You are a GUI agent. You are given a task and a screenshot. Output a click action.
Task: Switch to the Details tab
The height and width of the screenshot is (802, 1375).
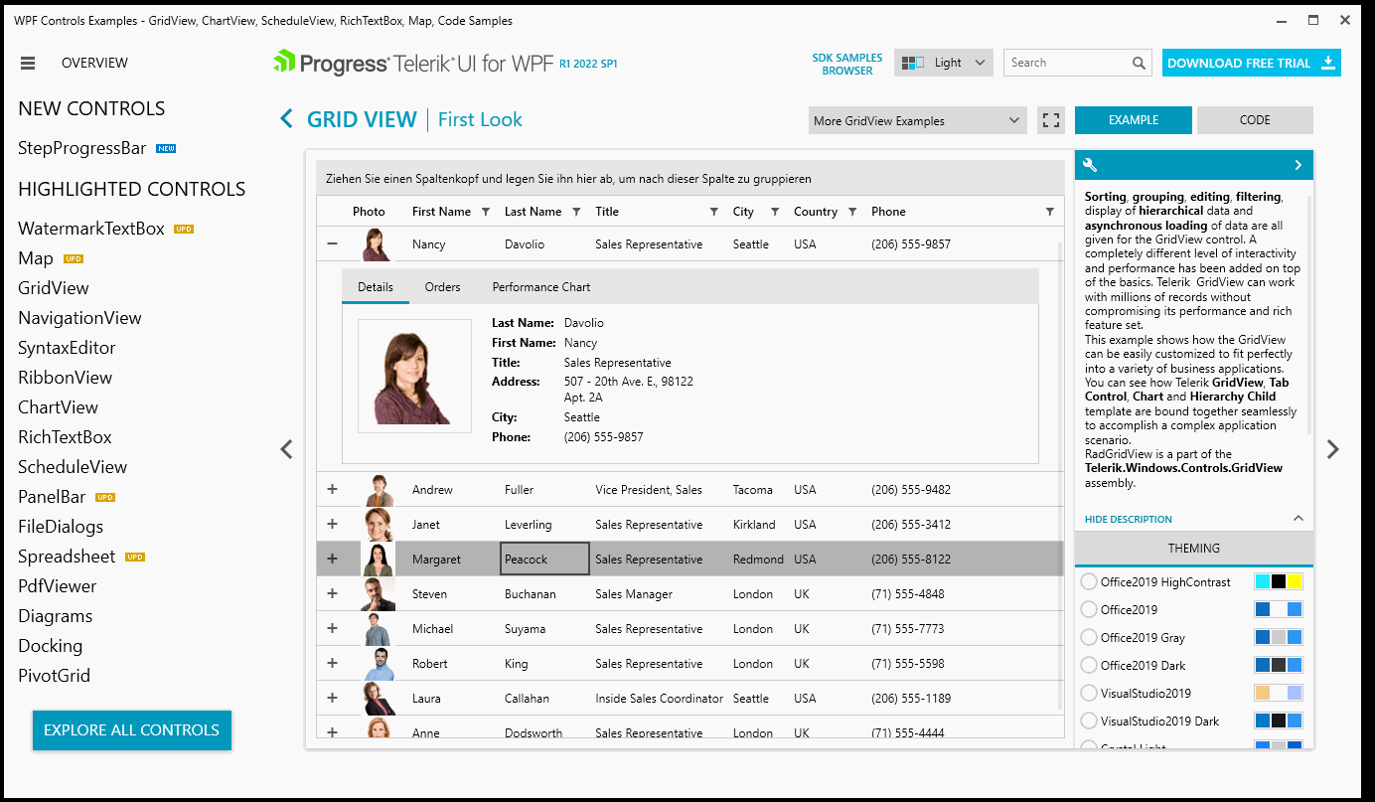376,287
